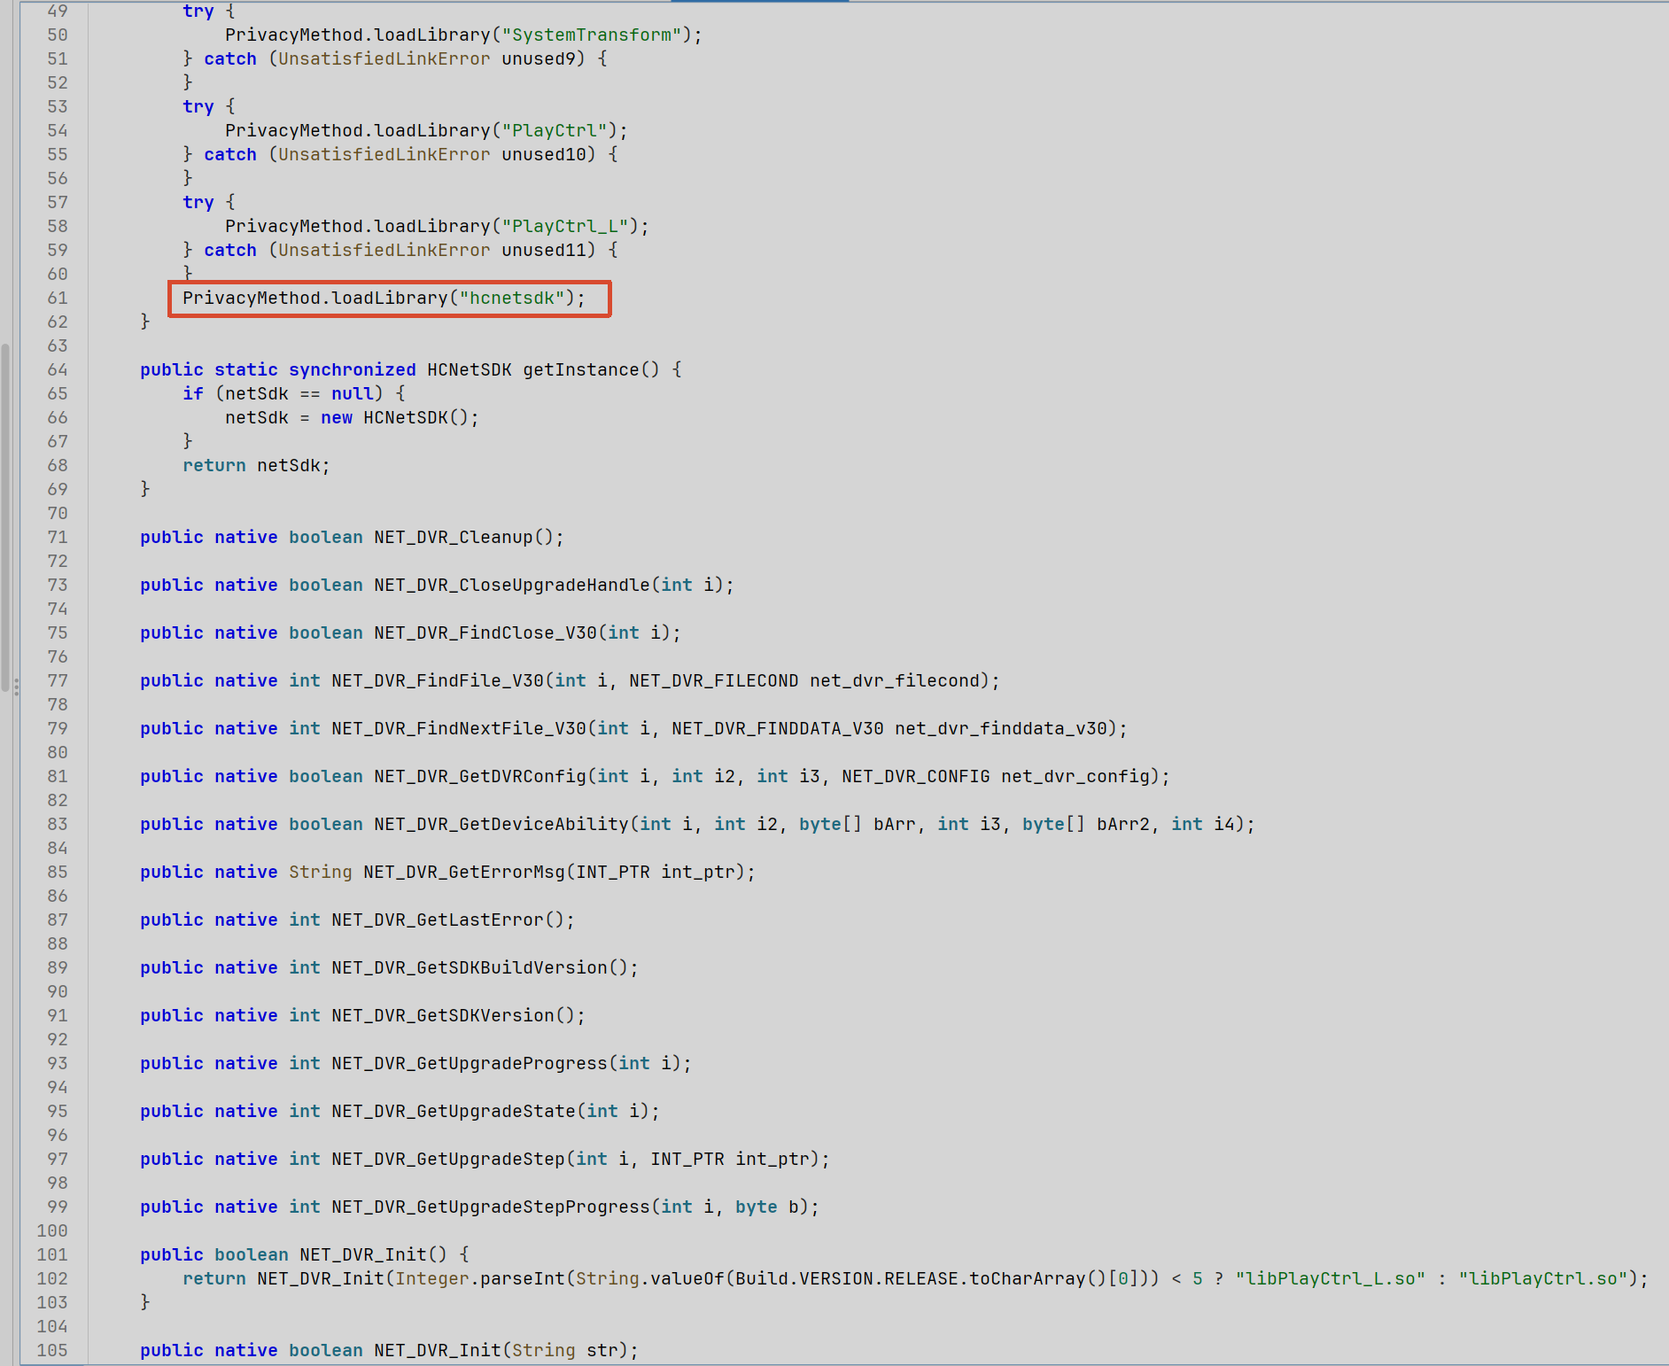Click the NET_DVR_FINDDATA_V30 parameter type
The width and height of the screenshot is (1669, 1366).
[777, 728]
